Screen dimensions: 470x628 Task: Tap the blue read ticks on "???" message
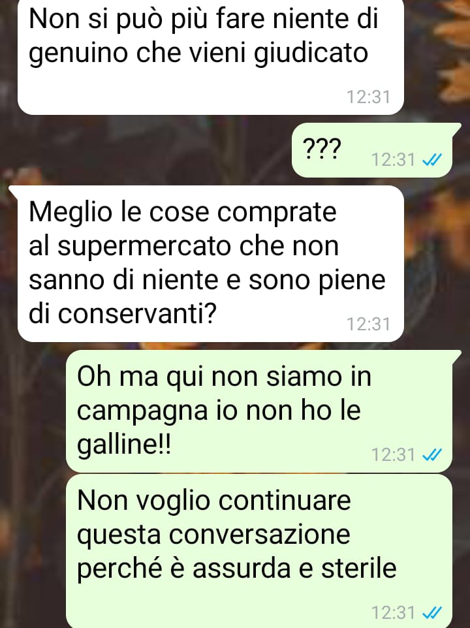tap(432, 160)
